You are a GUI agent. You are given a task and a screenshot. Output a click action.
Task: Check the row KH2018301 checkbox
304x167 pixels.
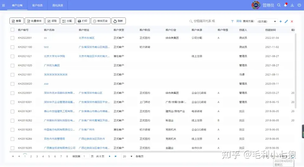pyautogui.click(x=12, y=102)
